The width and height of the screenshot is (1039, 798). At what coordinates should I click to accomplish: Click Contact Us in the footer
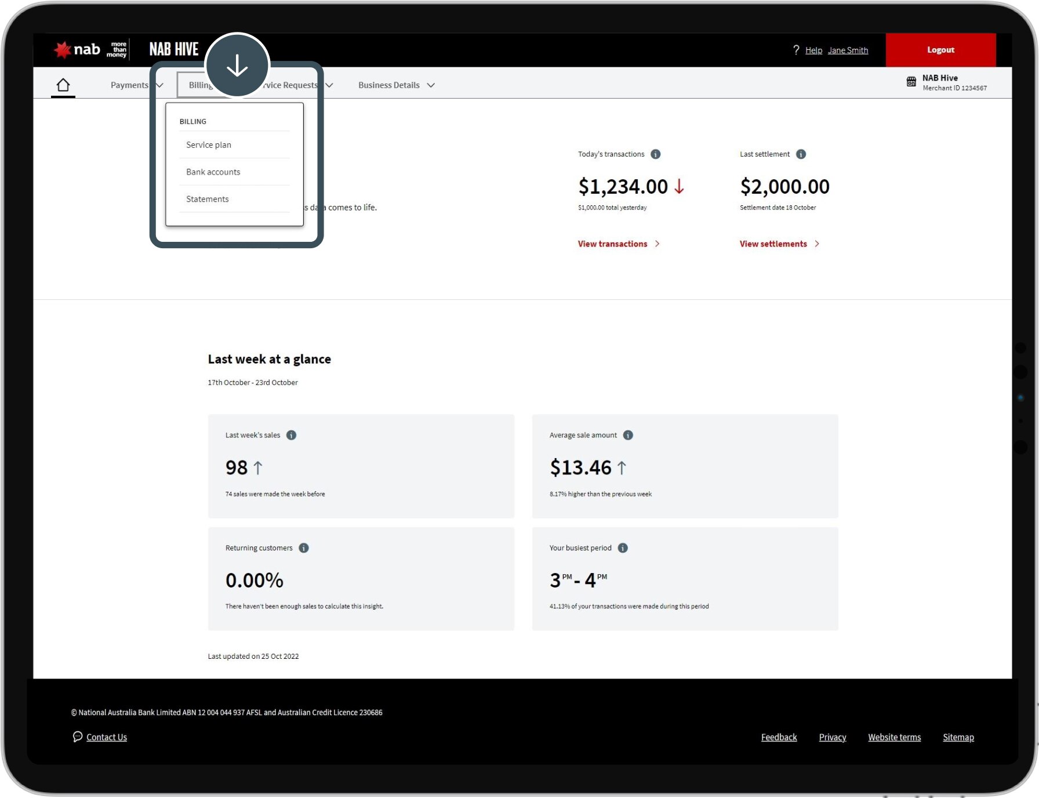pyautogui.click(x=106, y=737)
